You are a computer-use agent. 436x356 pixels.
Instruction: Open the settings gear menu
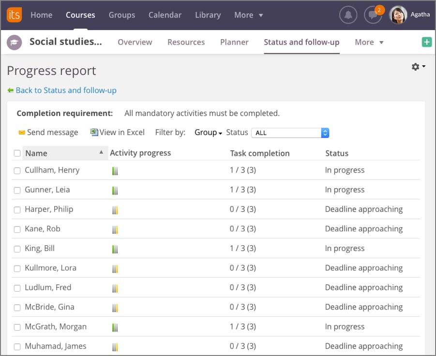pos(418,67)
